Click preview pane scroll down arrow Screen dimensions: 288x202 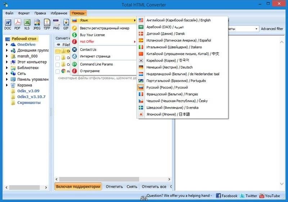click(282, 184)
